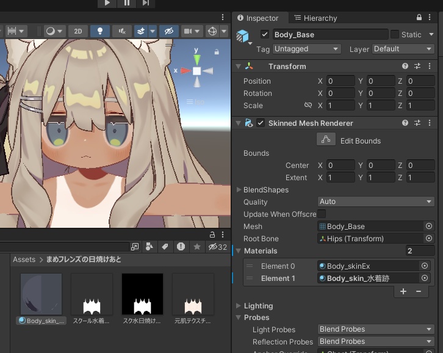Click the Edit Bounds button
443x353 pixels.
326,140
